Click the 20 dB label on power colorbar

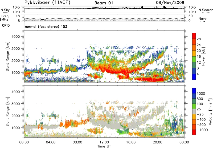tap(199, 51)
